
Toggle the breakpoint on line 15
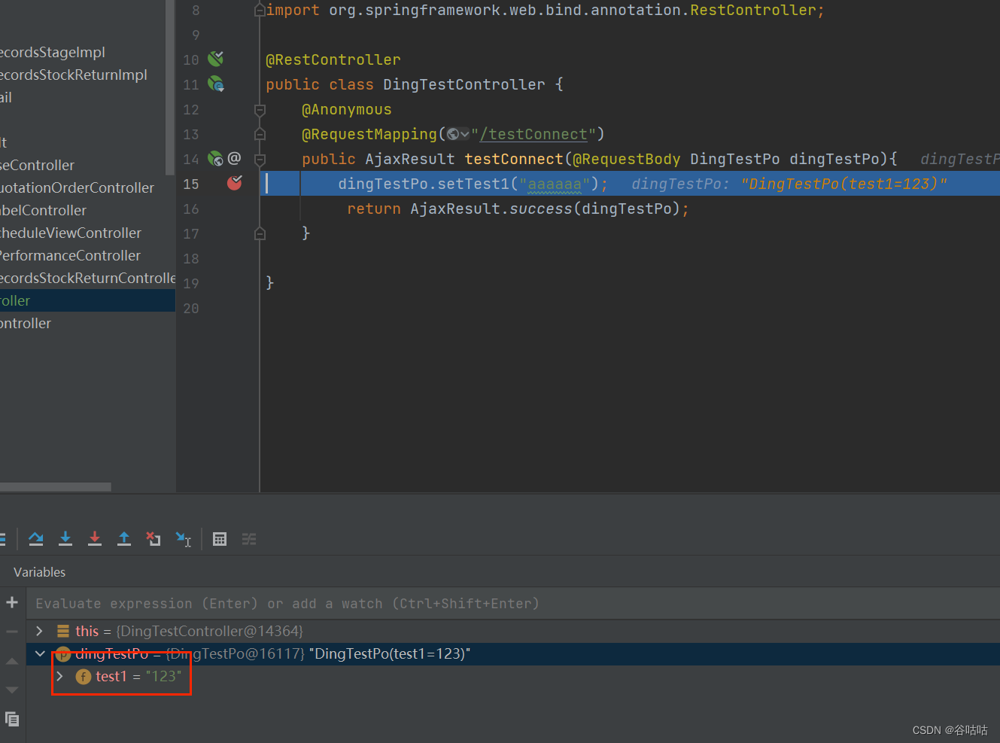tap(235, 183)
